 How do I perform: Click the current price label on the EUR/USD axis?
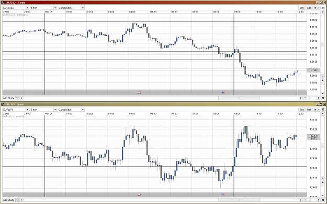pos(313,70)
